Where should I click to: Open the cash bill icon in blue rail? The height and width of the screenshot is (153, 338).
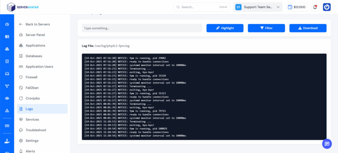(7, 126)
